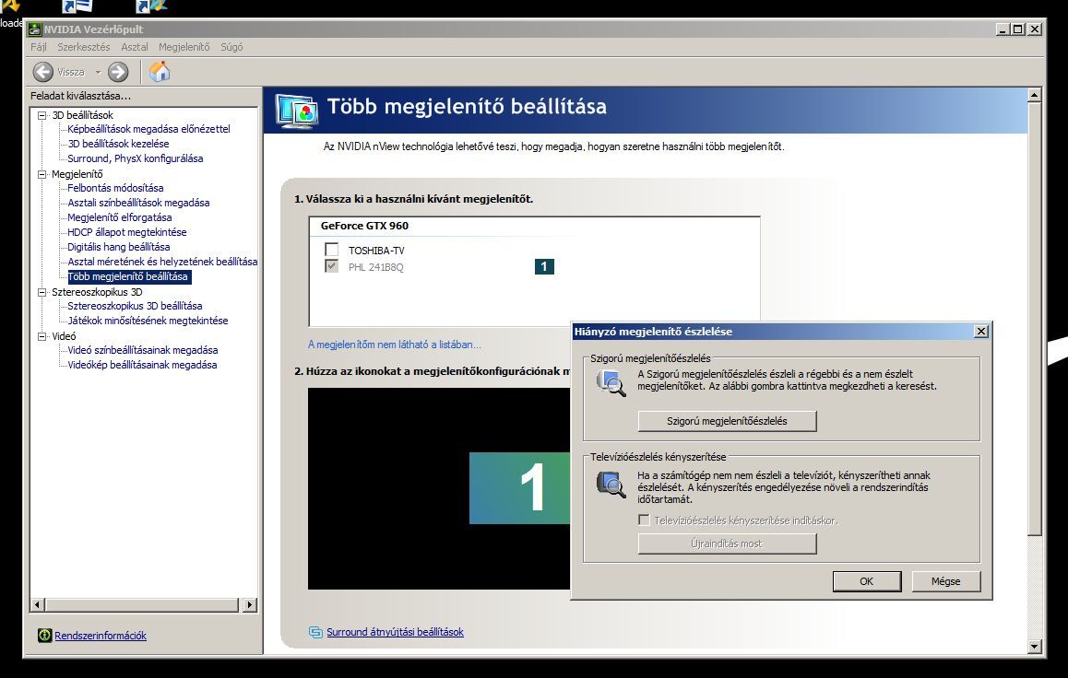1068x678 pixels.
Task: Click the GeForce GTX 960 heading
Action: (364, 226)
